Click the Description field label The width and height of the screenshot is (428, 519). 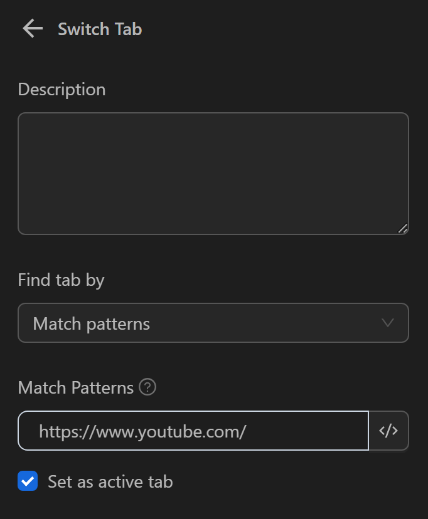click(62, 89)
